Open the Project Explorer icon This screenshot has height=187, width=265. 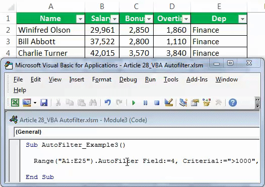click(x=183, y=103)
